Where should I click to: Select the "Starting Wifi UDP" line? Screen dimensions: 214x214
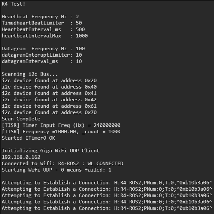pyautogui.click(x=57, y=170)
